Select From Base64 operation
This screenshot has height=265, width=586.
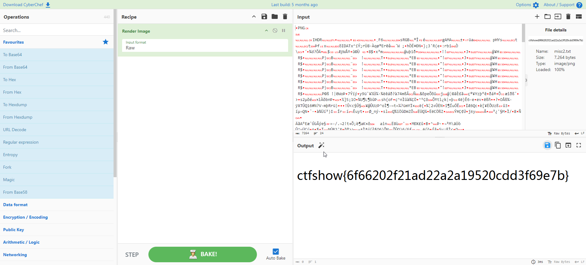tap(57, 67)
